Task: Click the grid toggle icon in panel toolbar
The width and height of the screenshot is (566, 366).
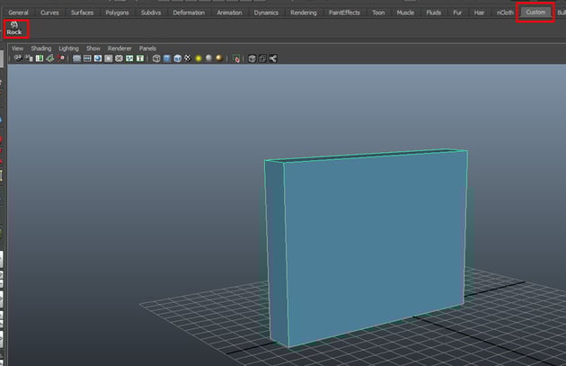Action: pyautogui.click(x=77, y=58)
